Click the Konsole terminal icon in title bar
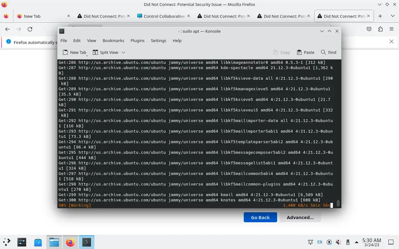 click(62, 31)
